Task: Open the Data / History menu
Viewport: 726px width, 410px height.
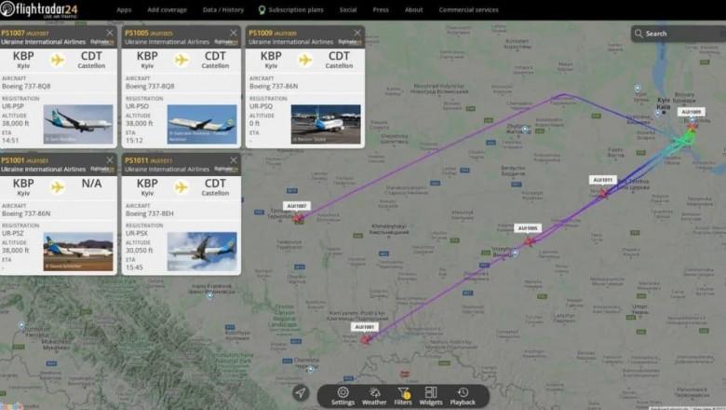Action: [223, 9]
